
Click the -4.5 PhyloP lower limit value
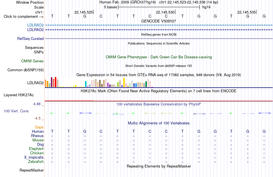[x=37, y=118]
